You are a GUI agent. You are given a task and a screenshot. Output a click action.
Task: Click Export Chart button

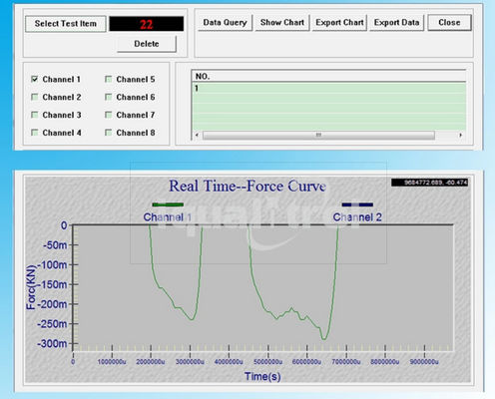[339, 23]
